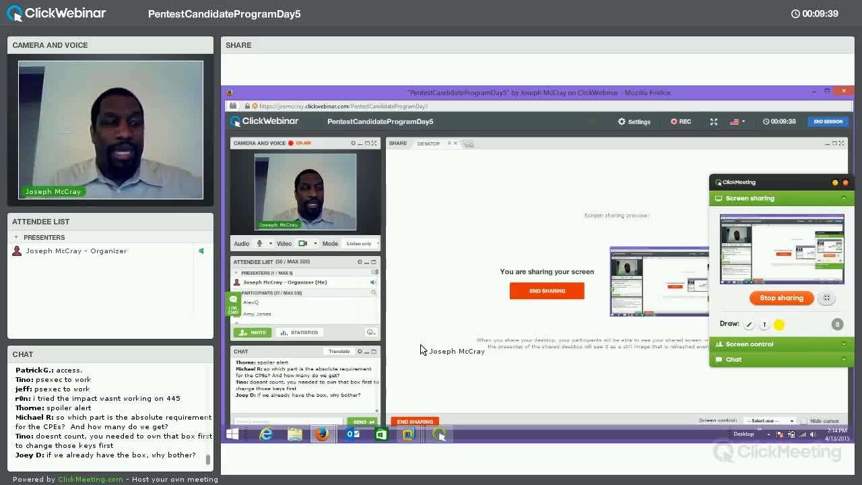
Task: Click the selection-area icon beside Stop sharing
Action: [826, 298]
